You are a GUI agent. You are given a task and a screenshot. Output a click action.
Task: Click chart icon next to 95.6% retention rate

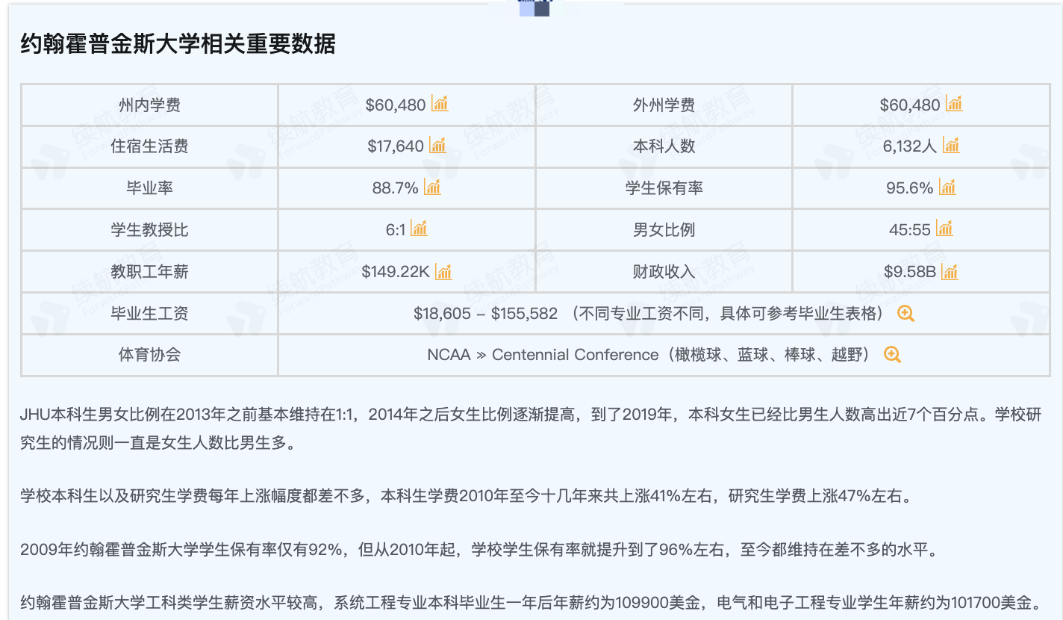[x=947, y=187]
